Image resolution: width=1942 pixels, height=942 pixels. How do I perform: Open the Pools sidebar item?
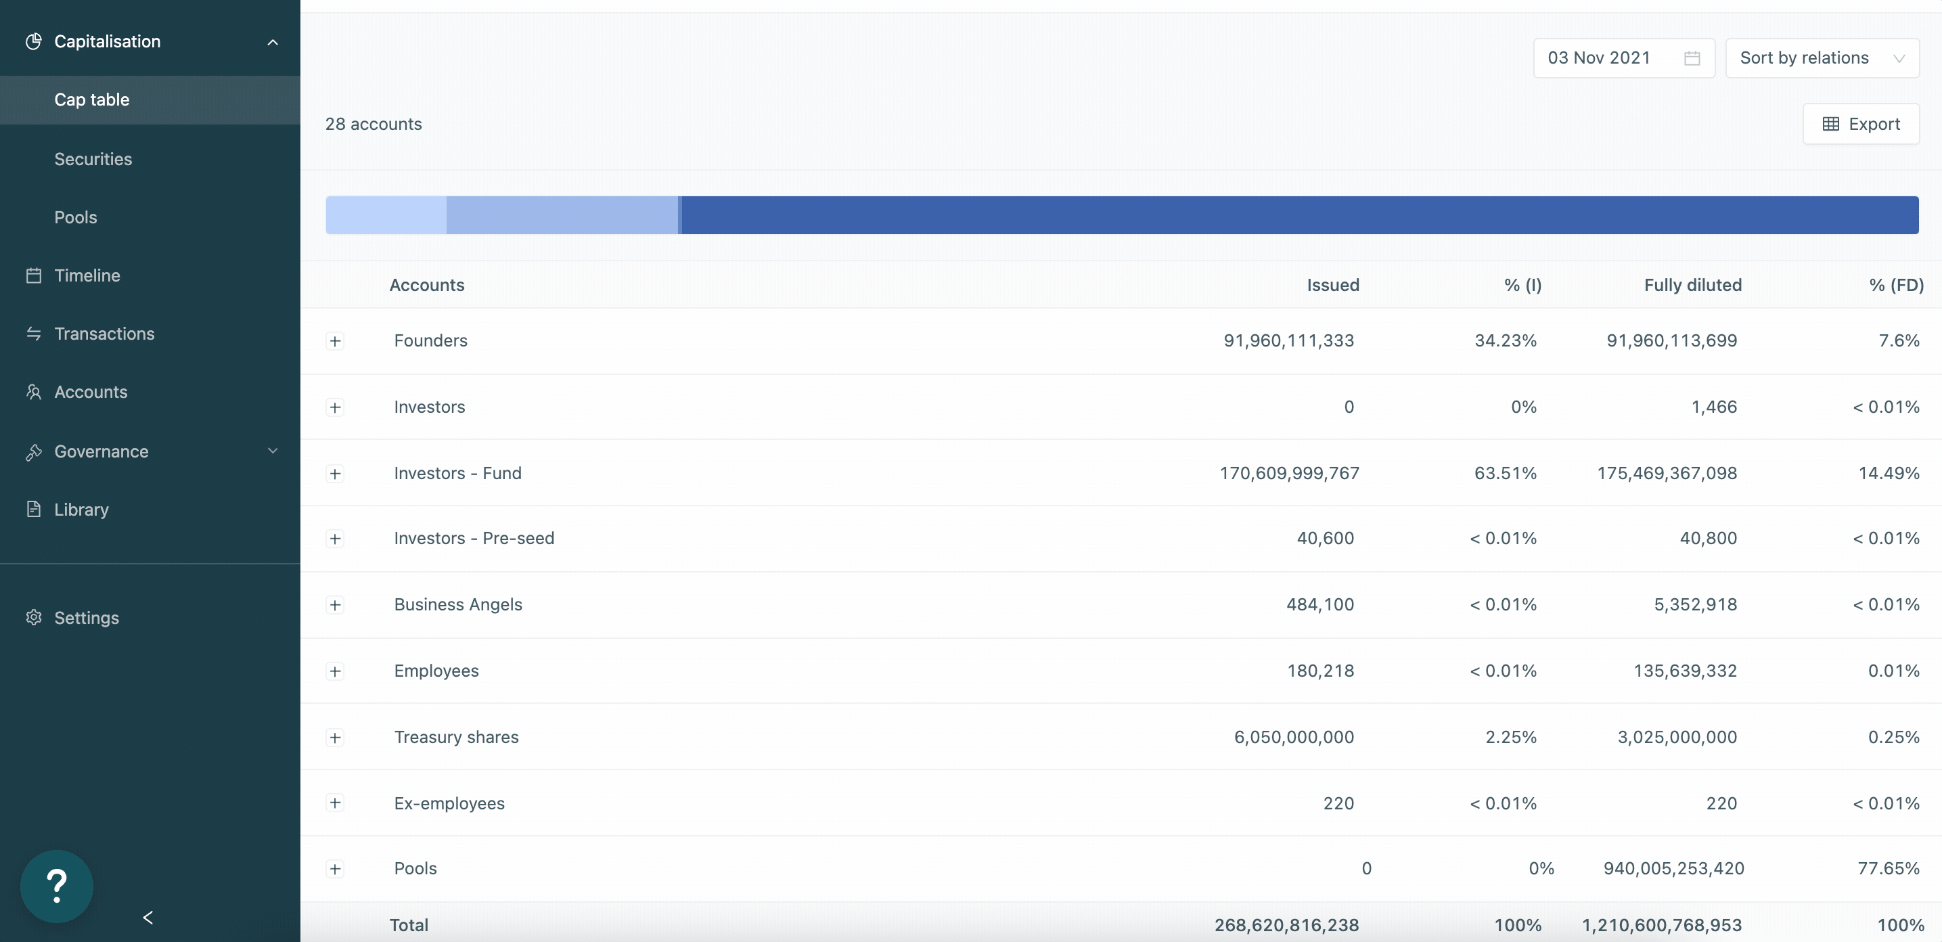pos(75,217)
